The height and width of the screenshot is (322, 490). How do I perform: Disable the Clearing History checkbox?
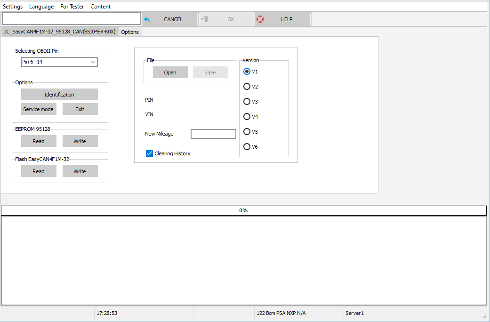[x=149, y=153]
